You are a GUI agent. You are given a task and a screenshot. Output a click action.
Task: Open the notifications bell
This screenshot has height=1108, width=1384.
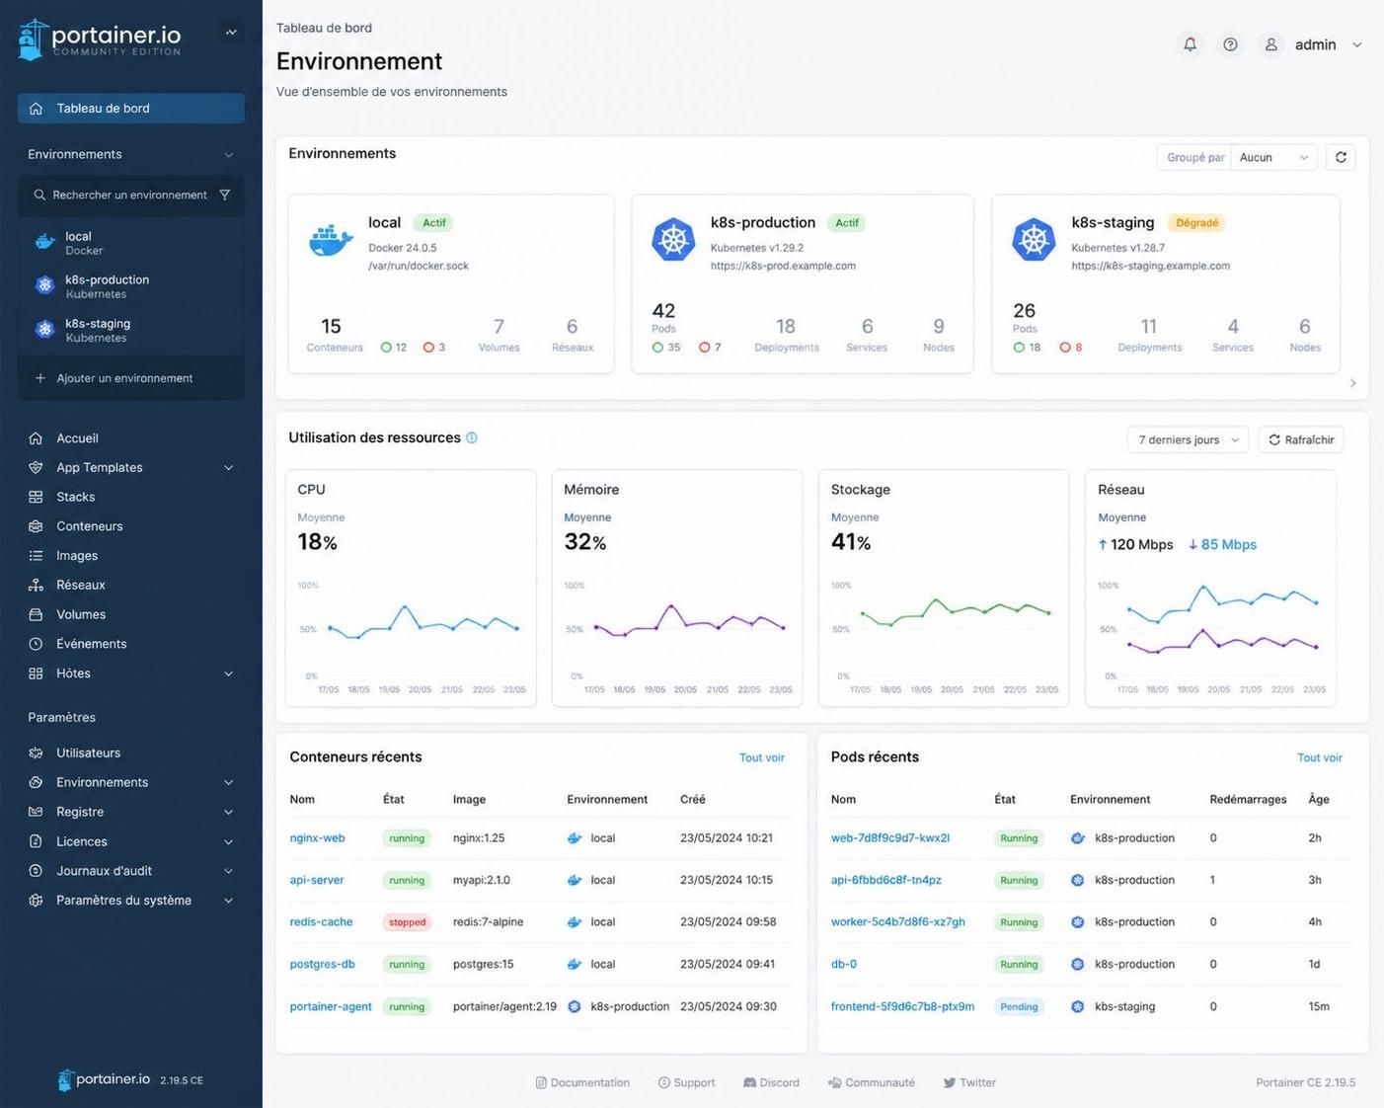(x=1190, y=44)
